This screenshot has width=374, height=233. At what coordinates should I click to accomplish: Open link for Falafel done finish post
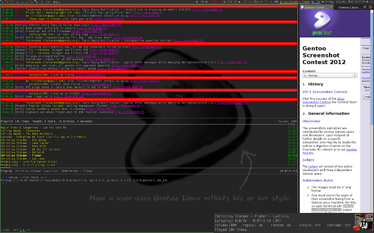point(97,84)
